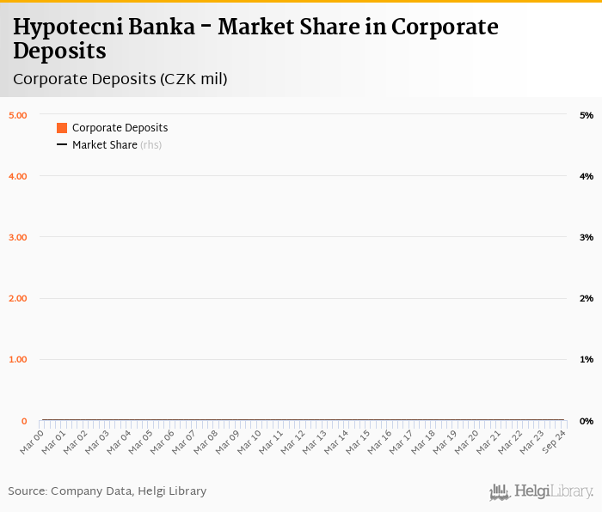Click the 1.00 left axis label
602x512 pixels.
[x=18, y=360]
